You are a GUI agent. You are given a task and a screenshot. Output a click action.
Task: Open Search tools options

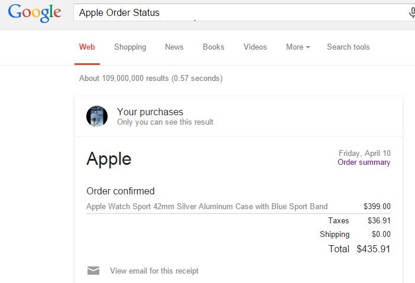coord(348,47)
